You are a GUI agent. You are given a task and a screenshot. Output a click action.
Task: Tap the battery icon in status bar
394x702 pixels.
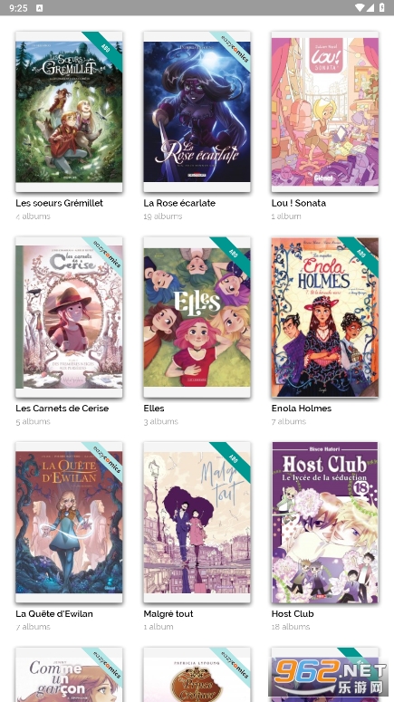[x=382, y=7]
